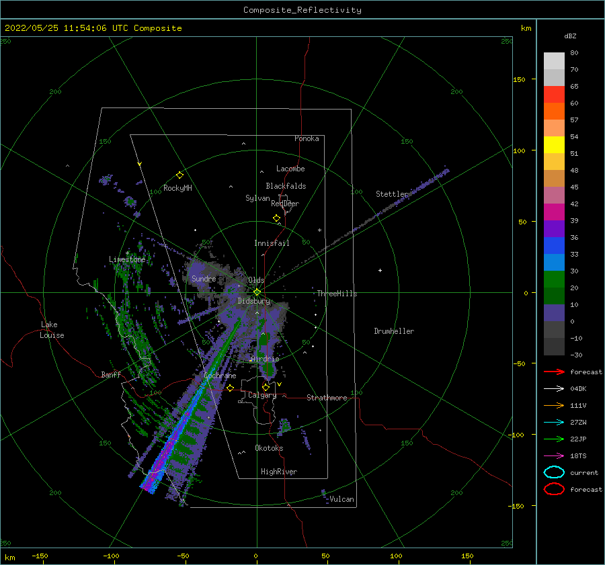The width and height of the screenshot is (605, 565).
Task: Click the Sundre label
Action: [x=204, y=278]
